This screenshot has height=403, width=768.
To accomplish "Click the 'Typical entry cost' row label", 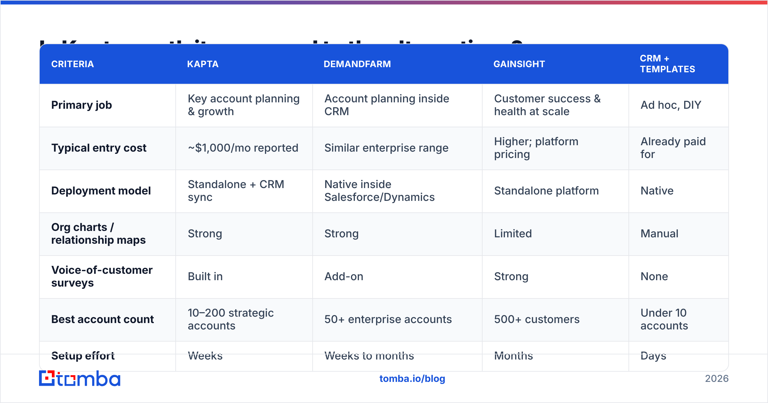I will pyautogui.click(x=99, y=148).
